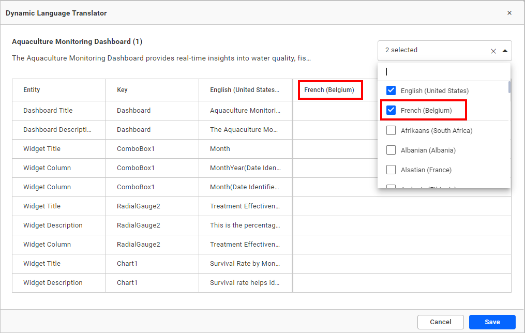Screen dimensions: 525x333
Task: Click the English (United States) column header
Action: (x=244, y=90)
